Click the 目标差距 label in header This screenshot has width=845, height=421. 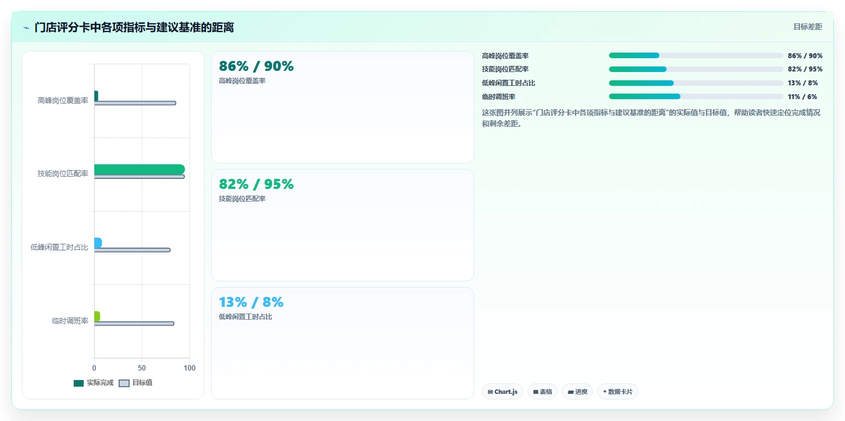(808, 27)
